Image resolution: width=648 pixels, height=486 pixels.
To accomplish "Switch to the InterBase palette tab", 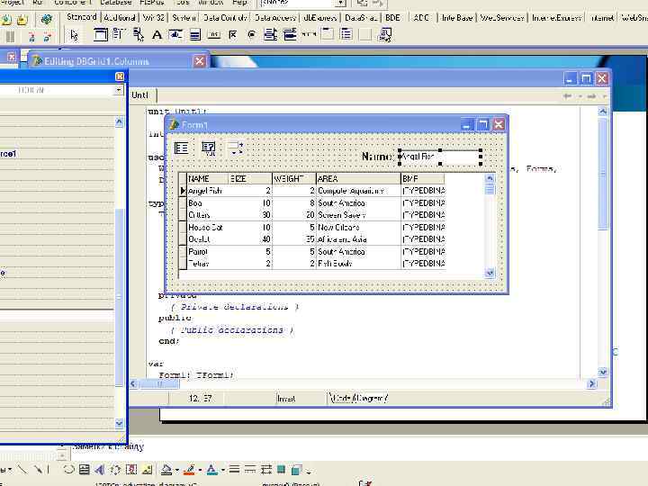I will [456, 18].
